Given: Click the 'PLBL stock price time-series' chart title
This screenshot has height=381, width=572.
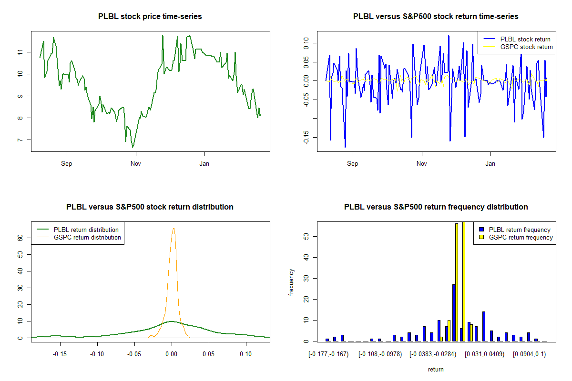Looking at the screenshot, I should 150,17.
